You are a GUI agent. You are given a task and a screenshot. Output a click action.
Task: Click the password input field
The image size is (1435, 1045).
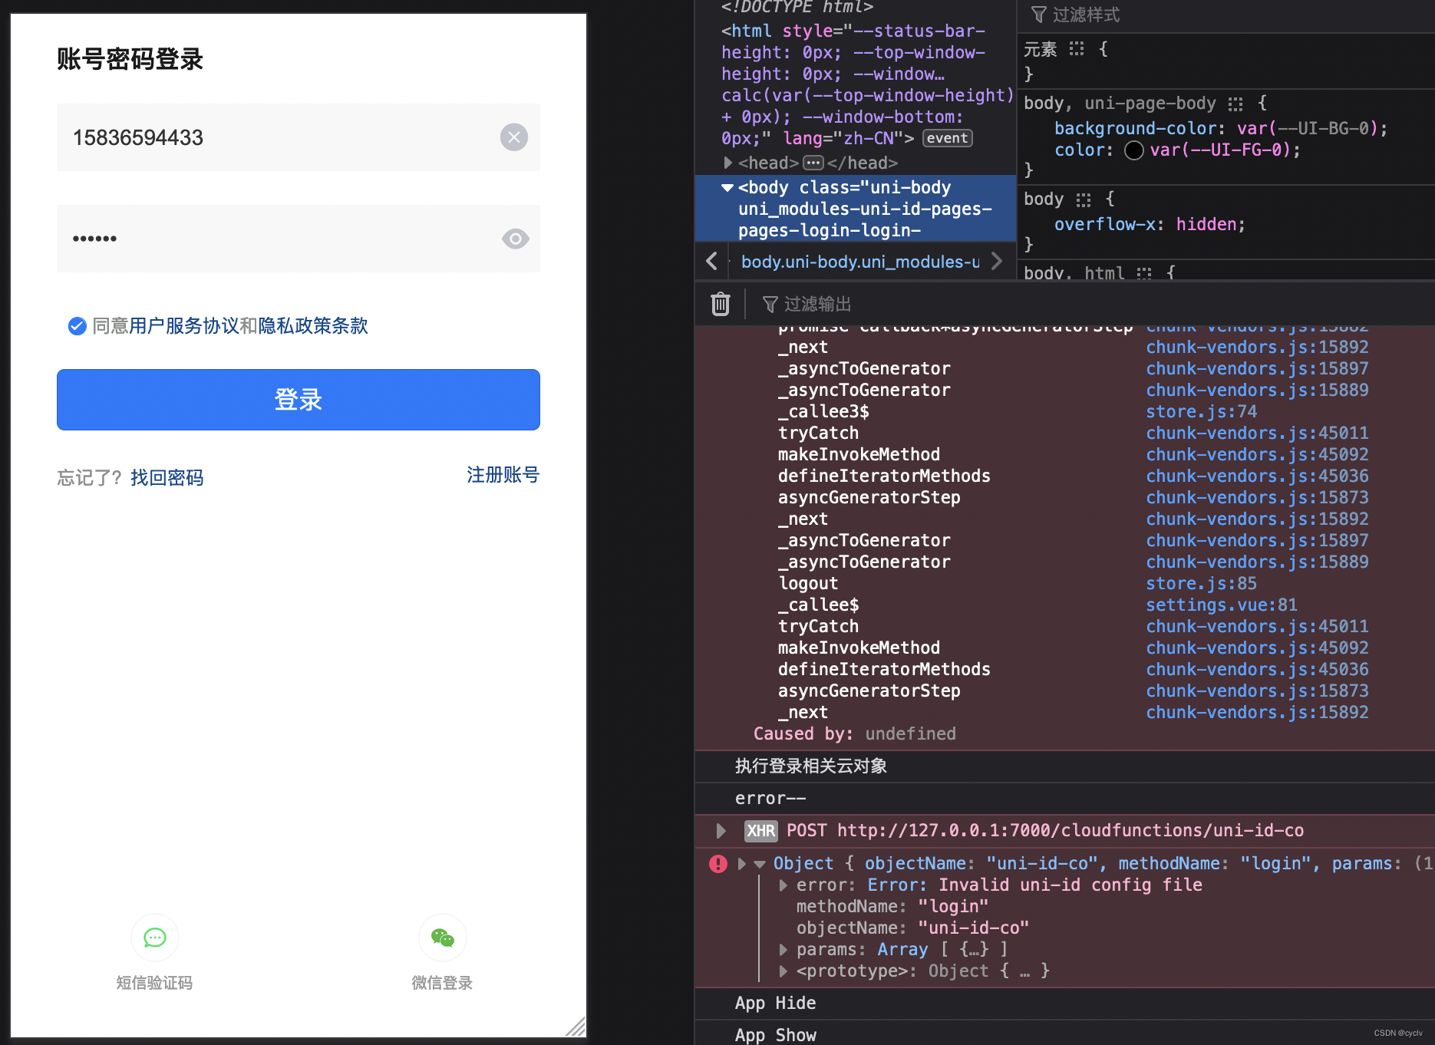click(x=299, y=239)
